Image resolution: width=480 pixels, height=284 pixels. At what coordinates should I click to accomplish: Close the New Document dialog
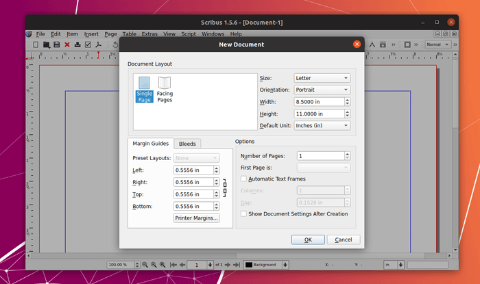click(357, 44)
